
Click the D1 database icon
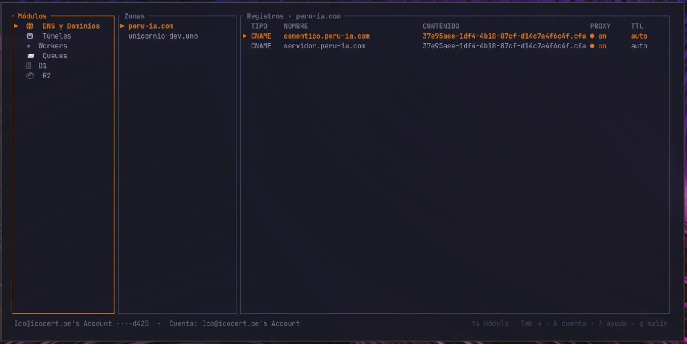[29, 66]
